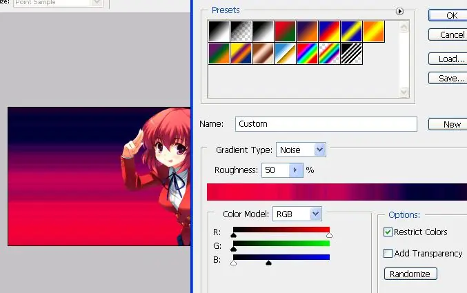467x293 pixels.
Task: Open the Color Model dropdown
Action: pyautogui.click(x=297, y=214)
